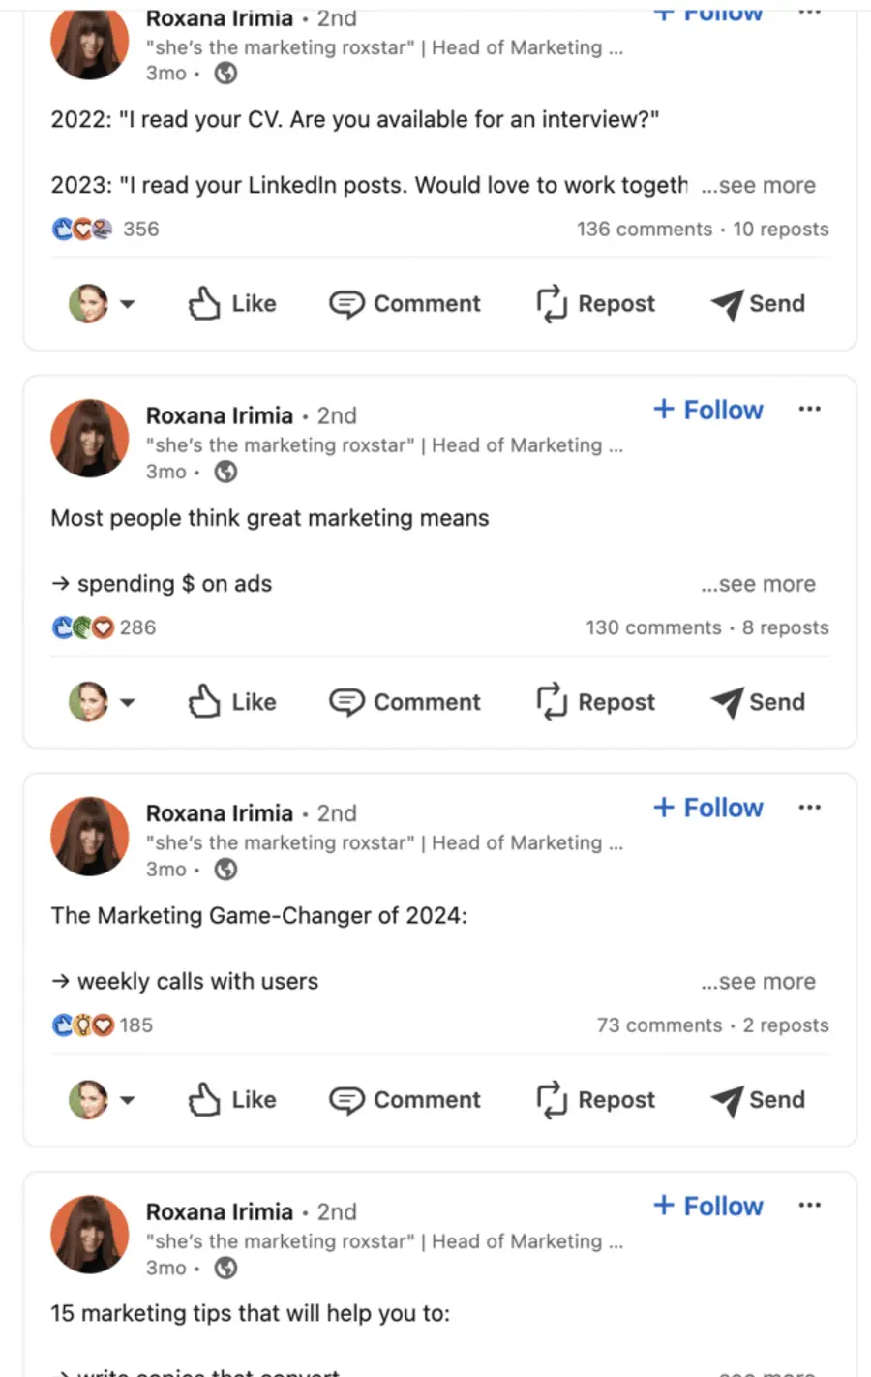Follow Roxana Irimia from the second post
Viewport: 871px width, 1377px height.
[x=707, y=410]
